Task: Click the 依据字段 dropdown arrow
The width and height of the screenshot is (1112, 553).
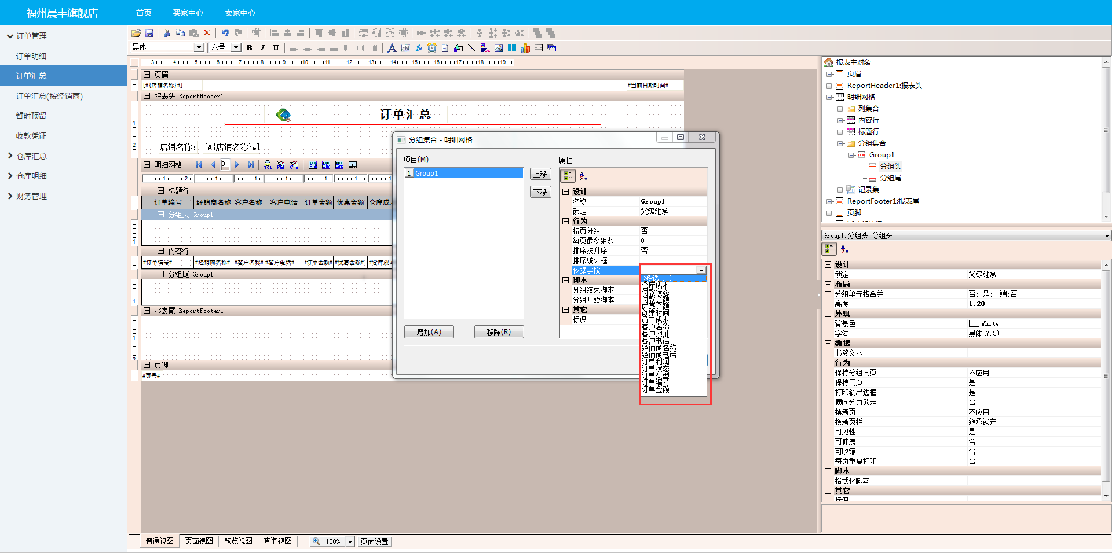Action: point(701,270)
